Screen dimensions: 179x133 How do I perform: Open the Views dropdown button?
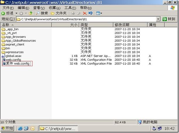tap(99, 13)
